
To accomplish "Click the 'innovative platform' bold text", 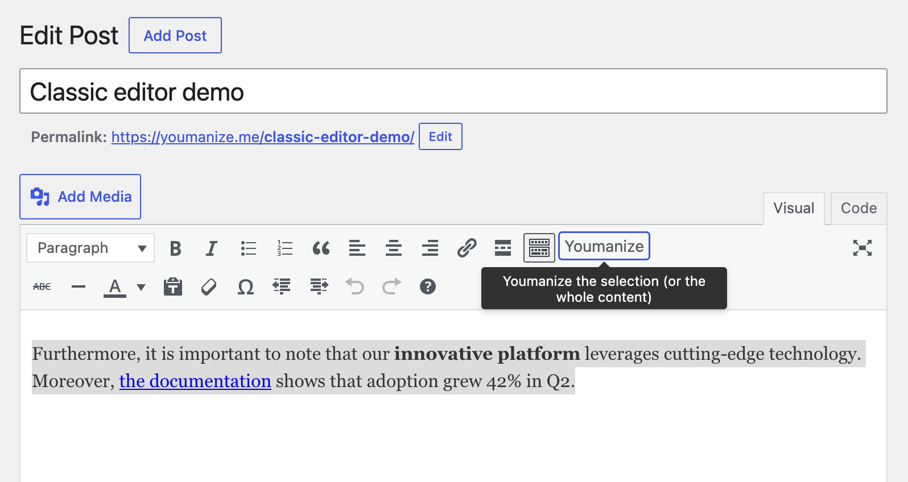I will coord(487,354).
